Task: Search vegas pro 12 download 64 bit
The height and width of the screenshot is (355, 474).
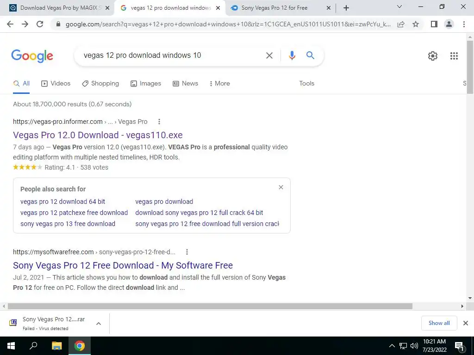Action: [x=62, y=202]
